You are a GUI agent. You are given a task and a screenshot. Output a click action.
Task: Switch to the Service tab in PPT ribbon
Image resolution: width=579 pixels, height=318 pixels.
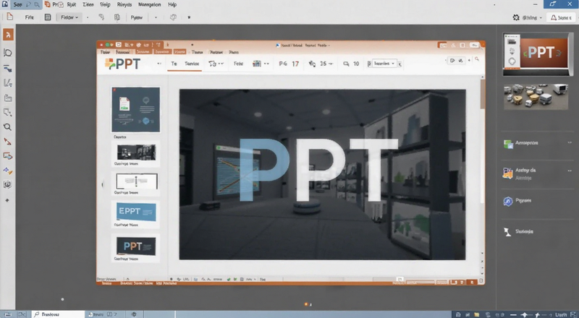tap(192, 64)
